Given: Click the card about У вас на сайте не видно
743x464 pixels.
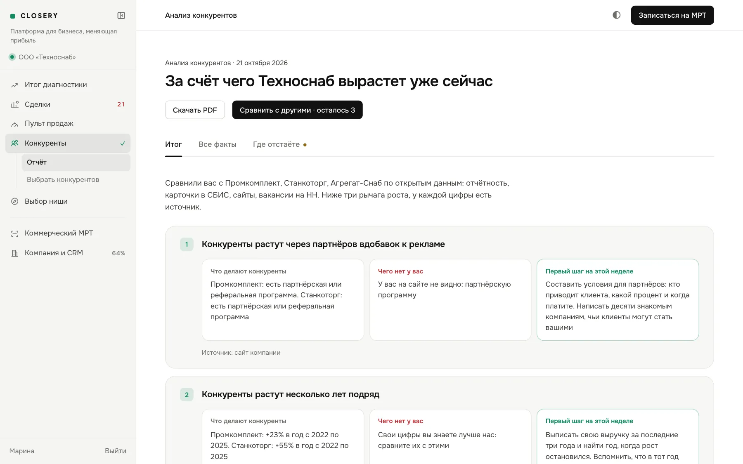Looking at the screenshot, I should pyautogui.click(x=450, y=300).
